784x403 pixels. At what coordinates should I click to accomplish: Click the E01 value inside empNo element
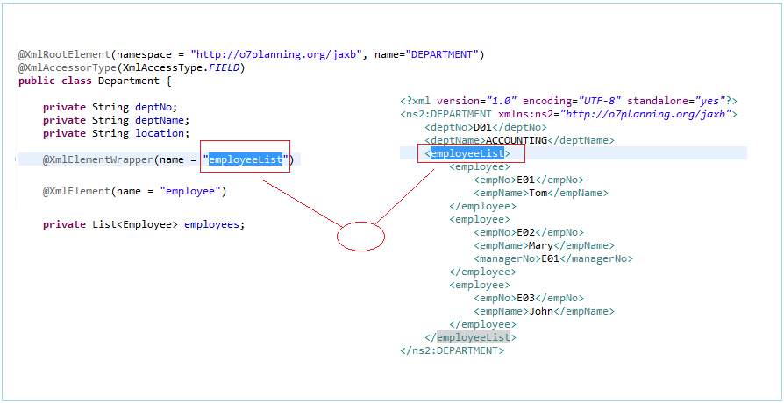pyautogui.click(x=526, y=180)
